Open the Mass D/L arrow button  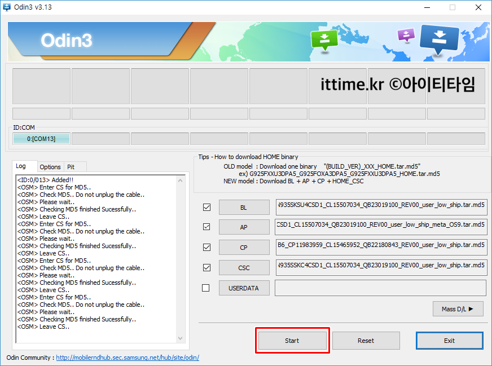click(x=458, y=309)
